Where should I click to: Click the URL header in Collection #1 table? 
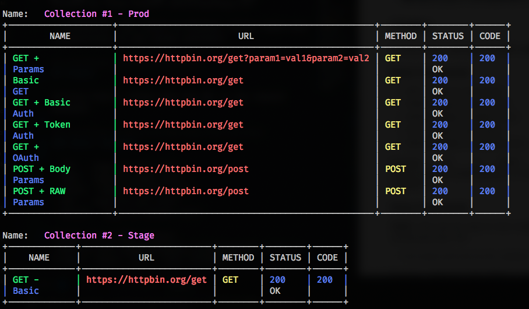click(246, 36)
